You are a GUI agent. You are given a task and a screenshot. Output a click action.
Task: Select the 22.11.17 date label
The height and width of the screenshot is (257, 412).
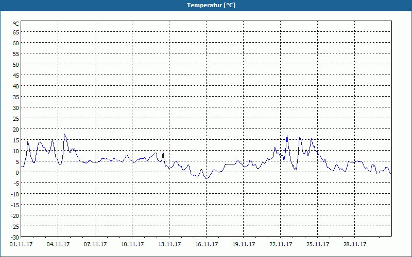click(x=281, y=244)
